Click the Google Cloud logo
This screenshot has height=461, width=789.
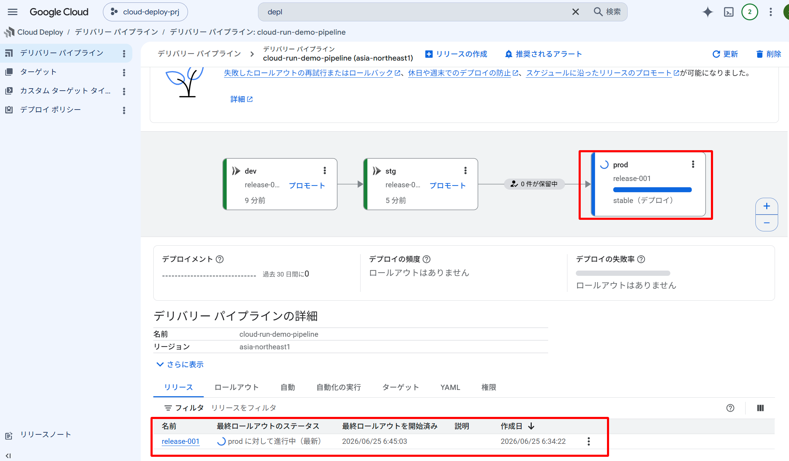tap(59, 12)
